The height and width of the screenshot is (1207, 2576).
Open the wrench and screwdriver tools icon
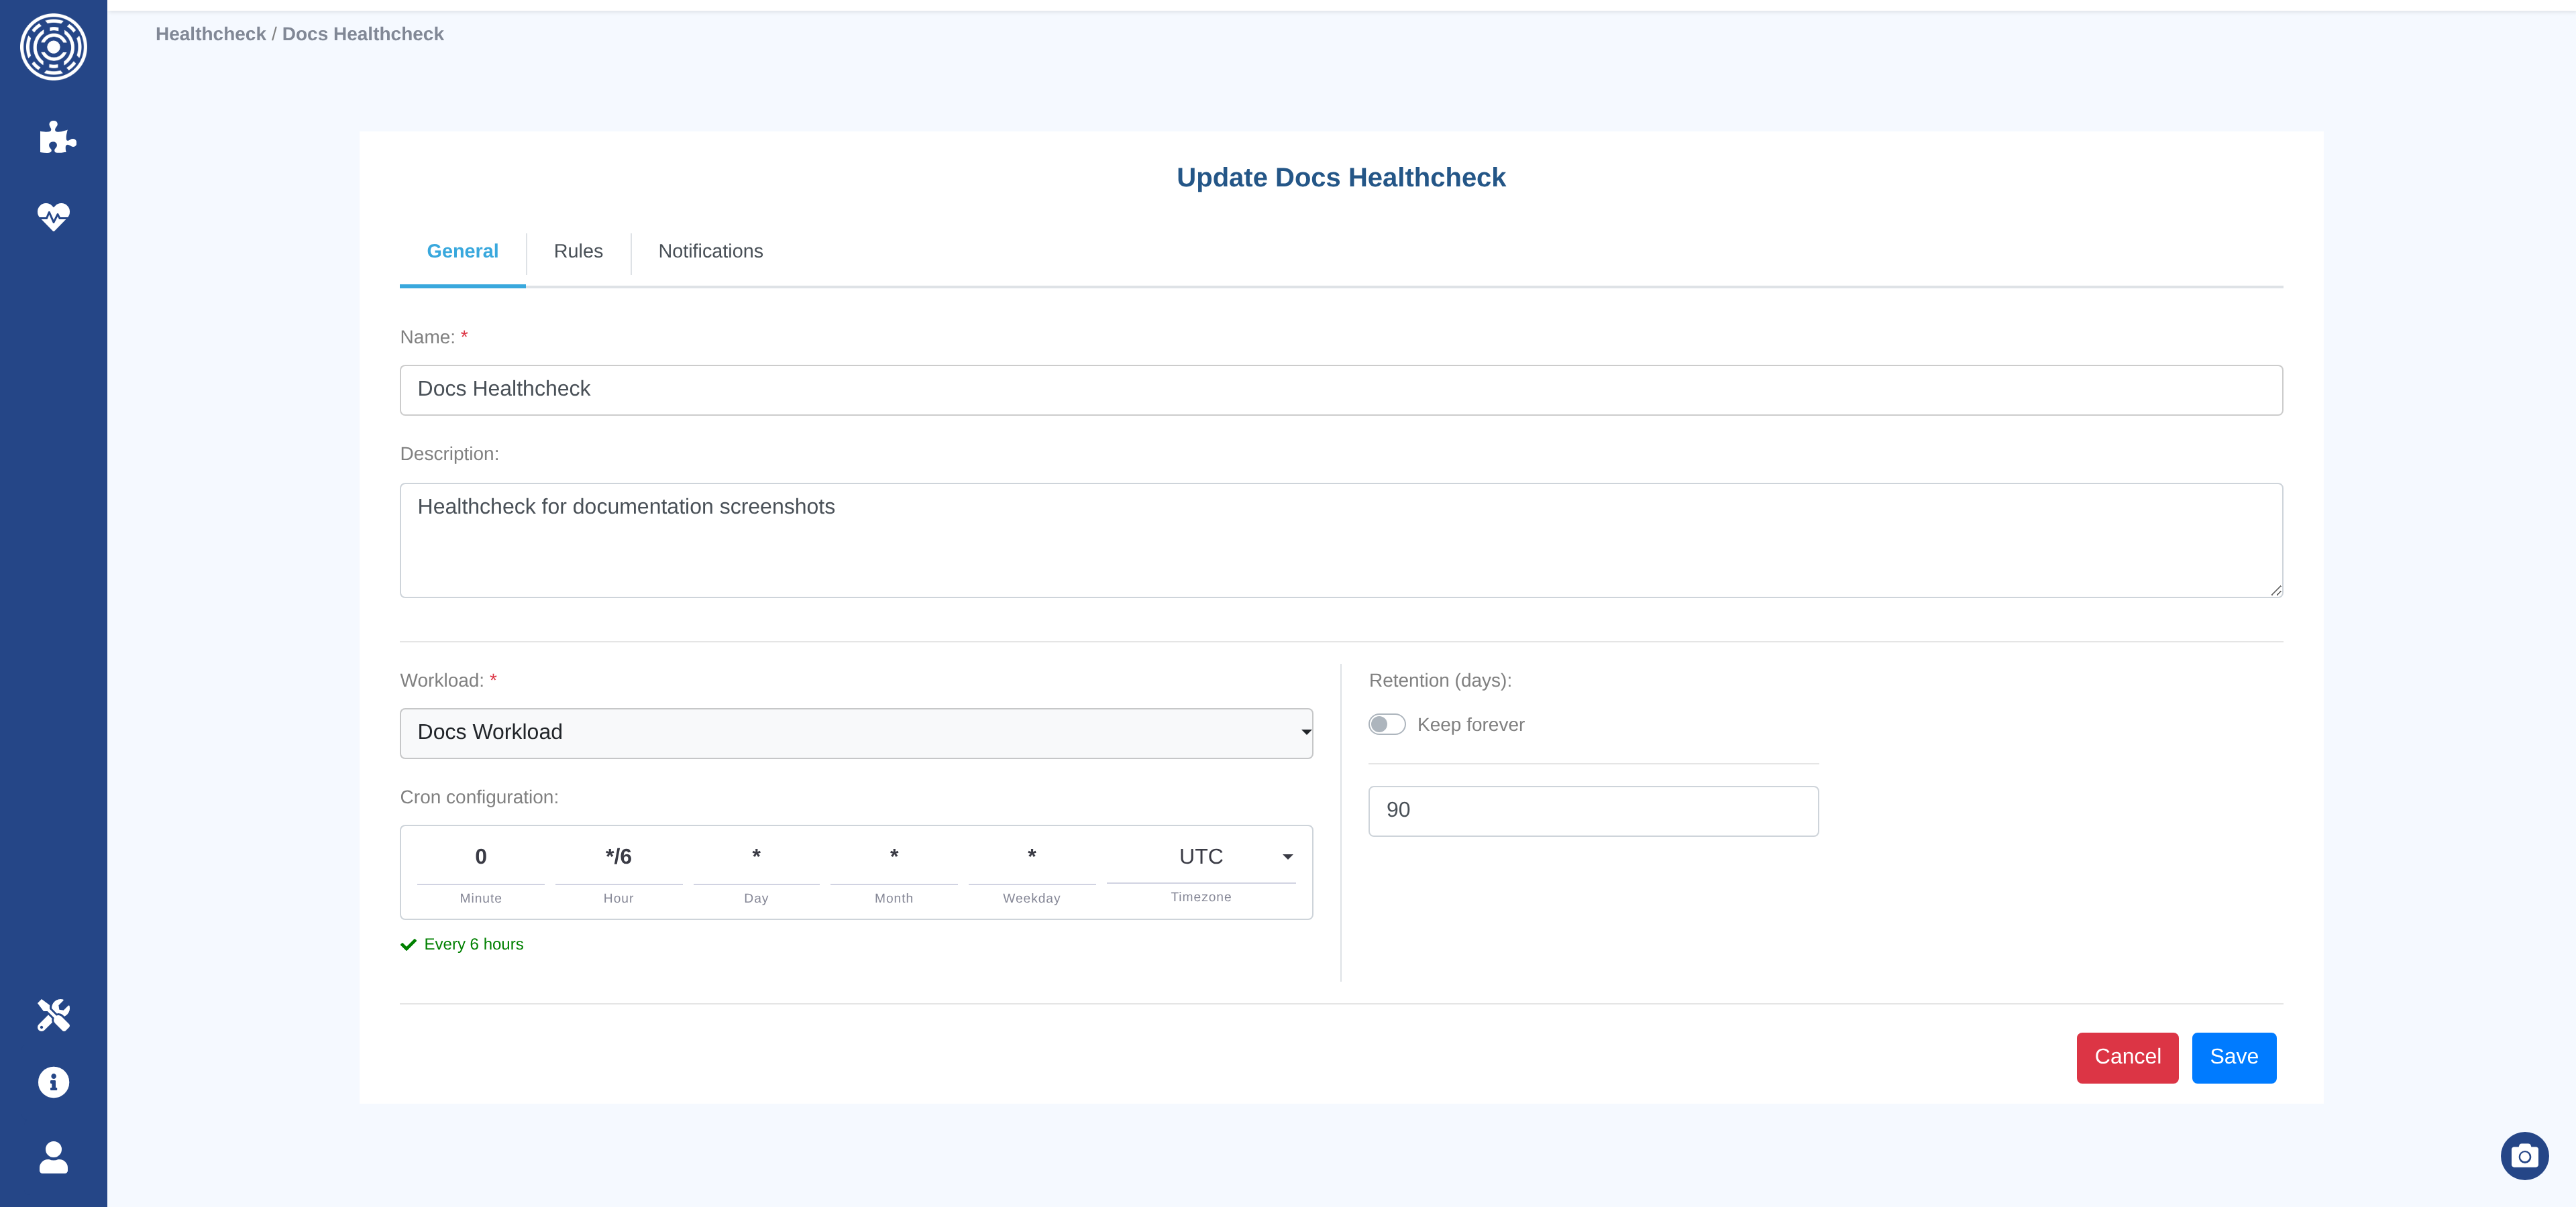53,1014
